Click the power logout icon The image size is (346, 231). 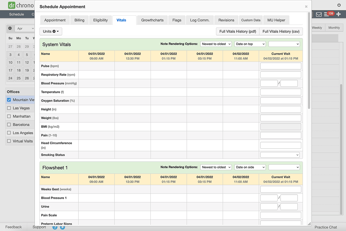click(339, 5)
